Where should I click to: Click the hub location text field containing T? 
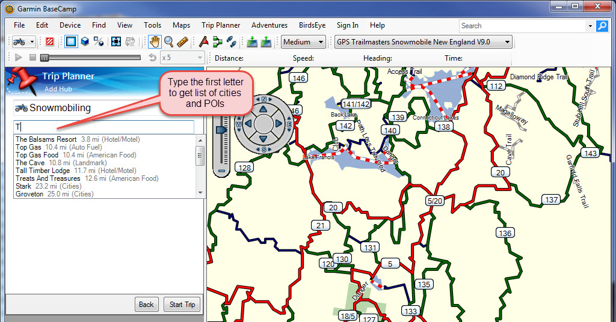tap(103, 127)
